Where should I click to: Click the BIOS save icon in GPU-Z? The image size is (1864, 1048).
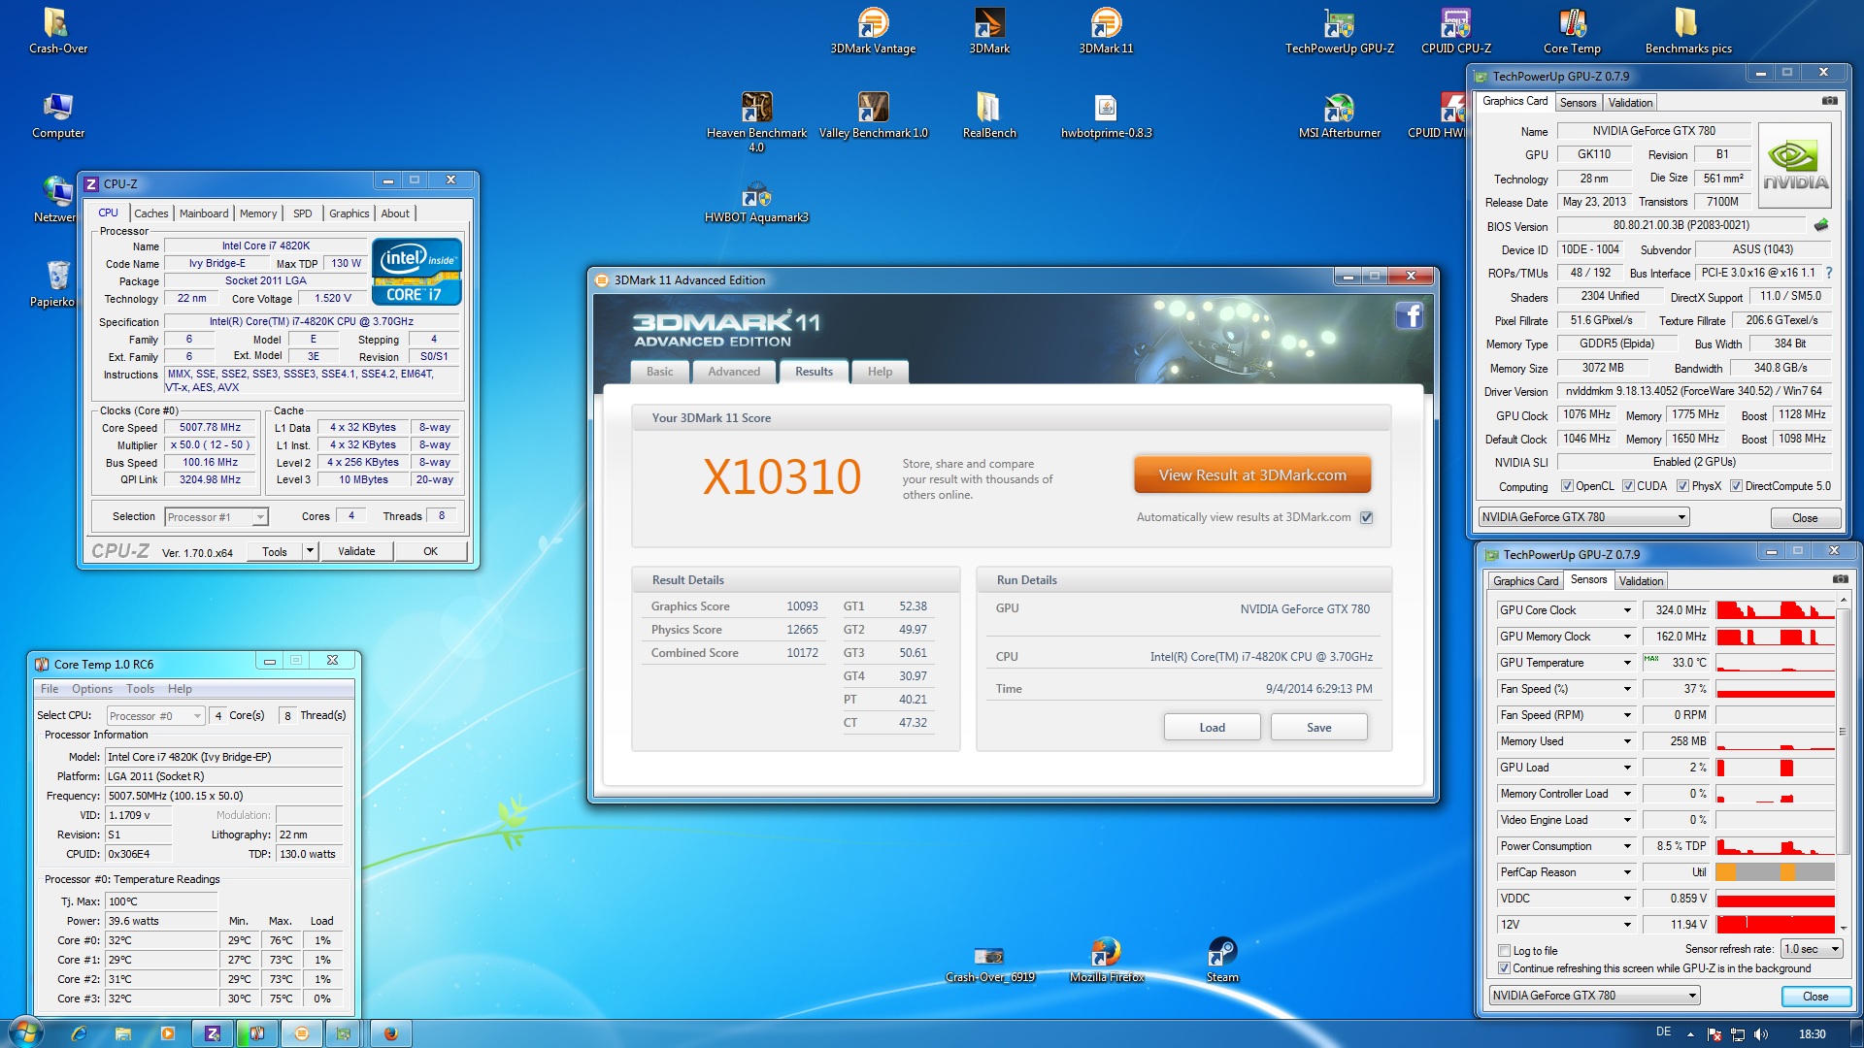[1821, 225]
